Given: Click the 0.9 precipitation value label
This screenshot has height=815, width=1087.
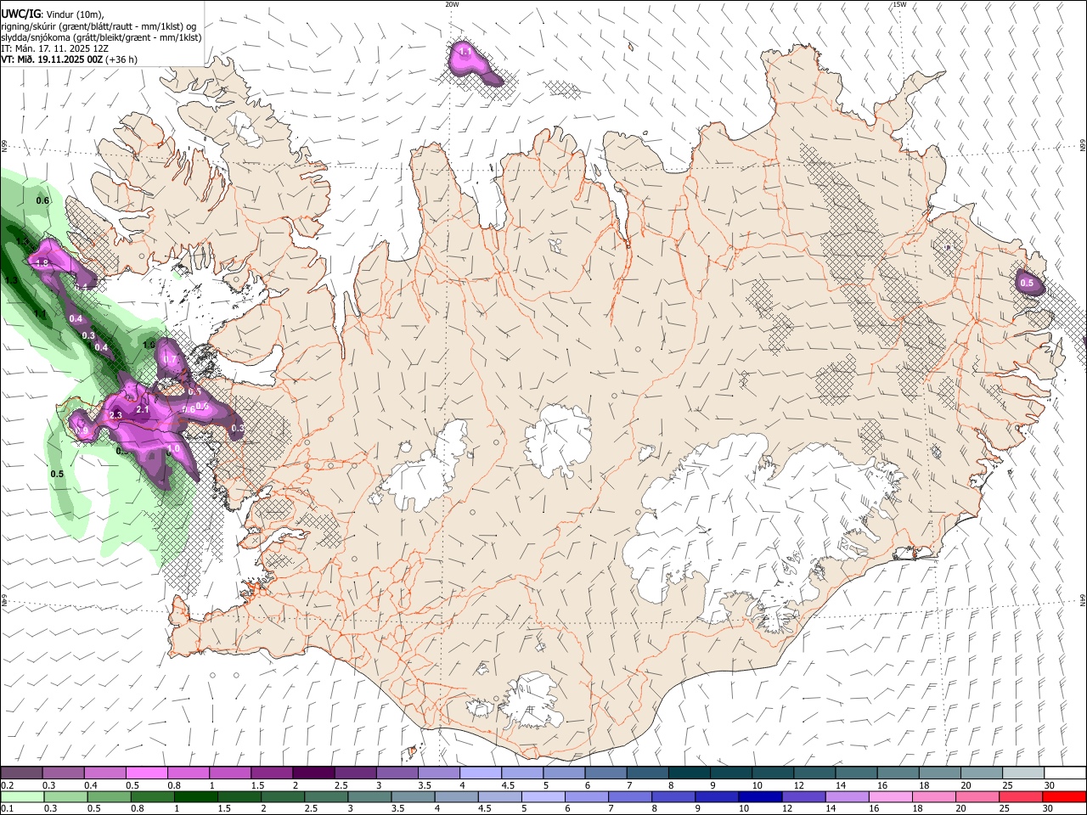Looking at the screenshot, I should click(82, 431).
